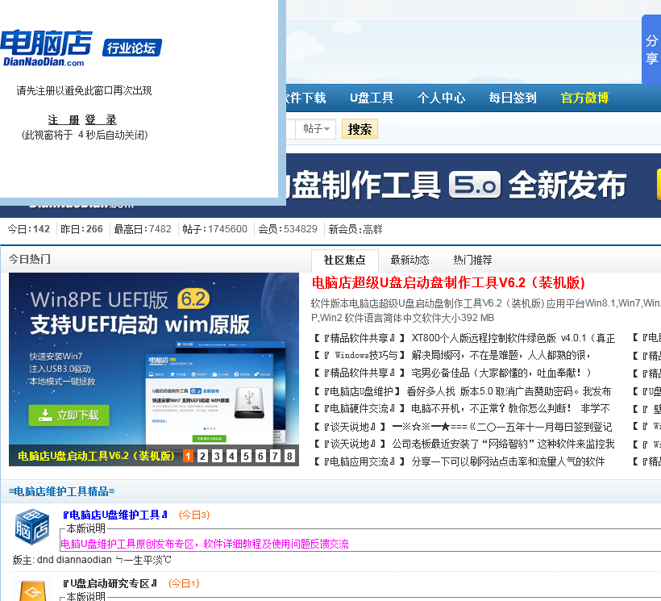
Task: Open slideshow caption 电脑店U盘启动工具V6.2（装机版)
Action: [x=96, y=456]
